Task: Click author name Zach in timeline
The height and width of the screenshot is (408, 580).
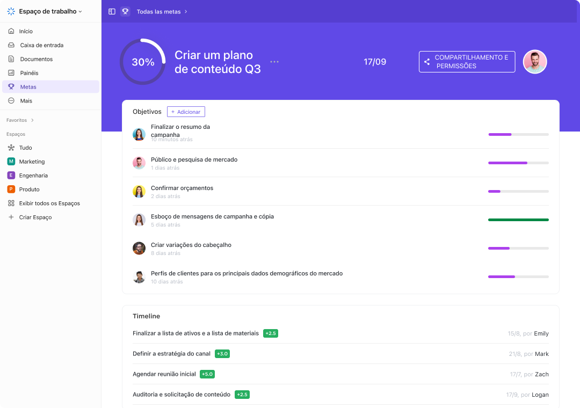Action: click(541, 374)
